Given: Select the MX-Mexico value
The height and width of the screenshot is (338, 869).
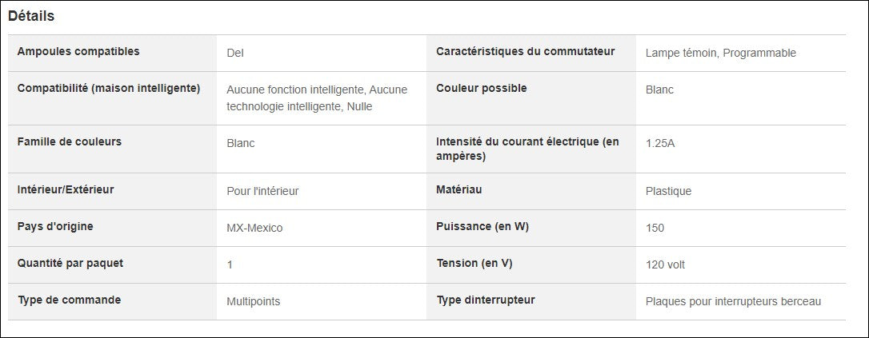Looking at the screenshot, I should (x=254, y=228).
